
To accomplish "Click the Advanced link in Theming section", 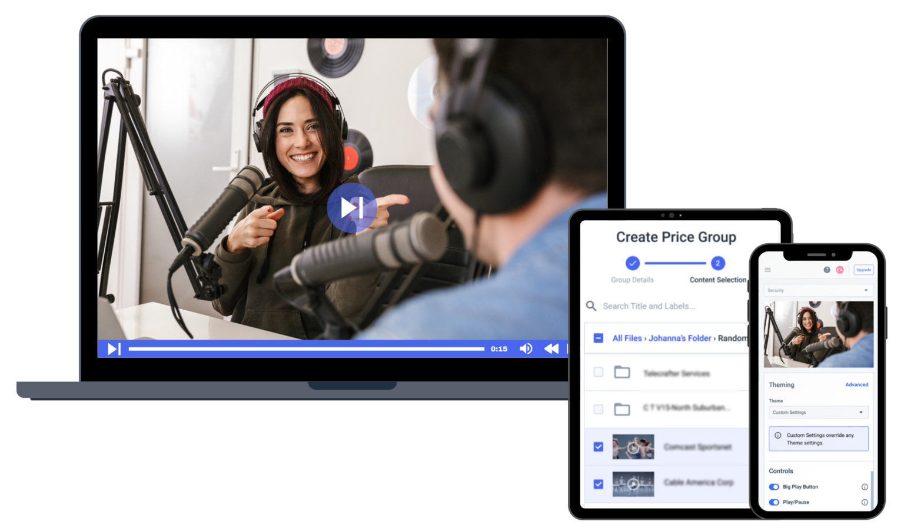I will [x=857, y=384].
